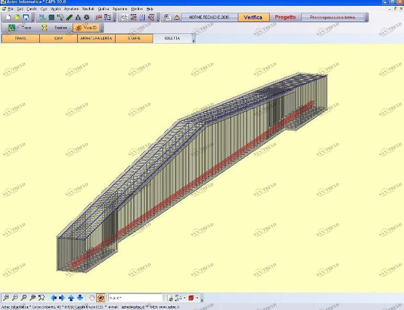Open the red cube view dropdown
The image size is (404, 310).
tap(197, 298)
